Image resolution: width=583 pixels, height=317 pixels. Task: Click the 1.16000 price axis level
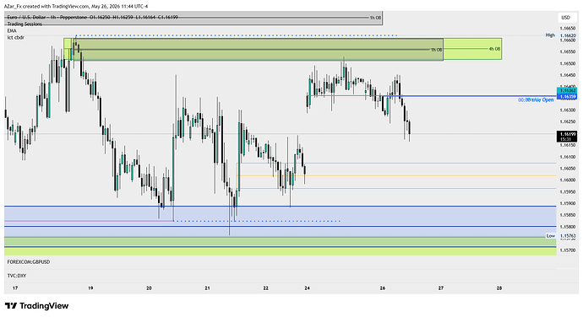(568, 180)
